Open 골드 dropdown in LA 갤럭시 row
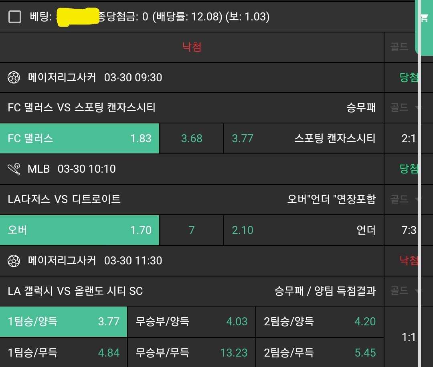The width and height of the screenshot is (433, 367). tap(404, 291)
